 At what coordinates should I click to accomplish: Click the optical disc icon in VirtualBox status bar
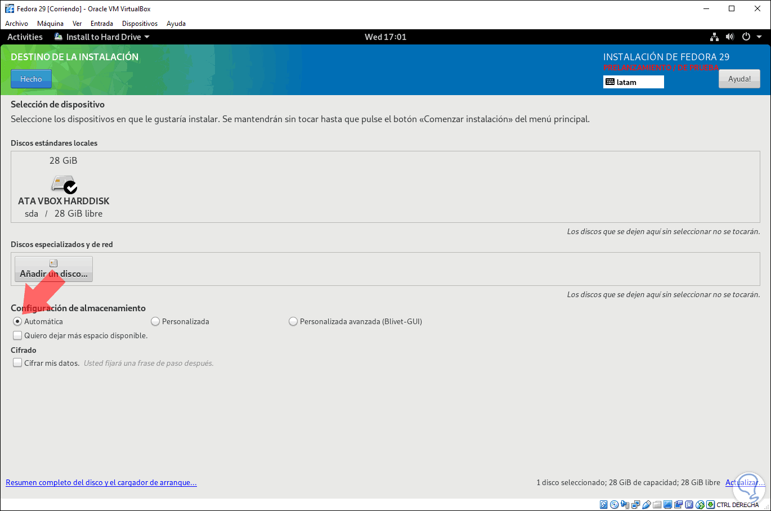click(614, 505)
